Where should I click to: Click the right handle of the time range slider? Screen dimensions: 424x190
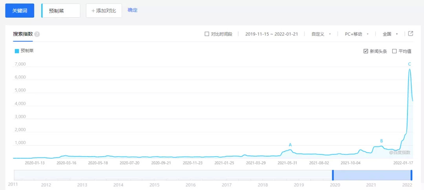(x=411, y=175)
